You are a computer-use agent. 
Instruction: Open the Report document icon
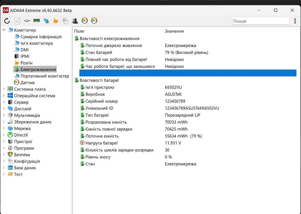[x=17, y=21]
